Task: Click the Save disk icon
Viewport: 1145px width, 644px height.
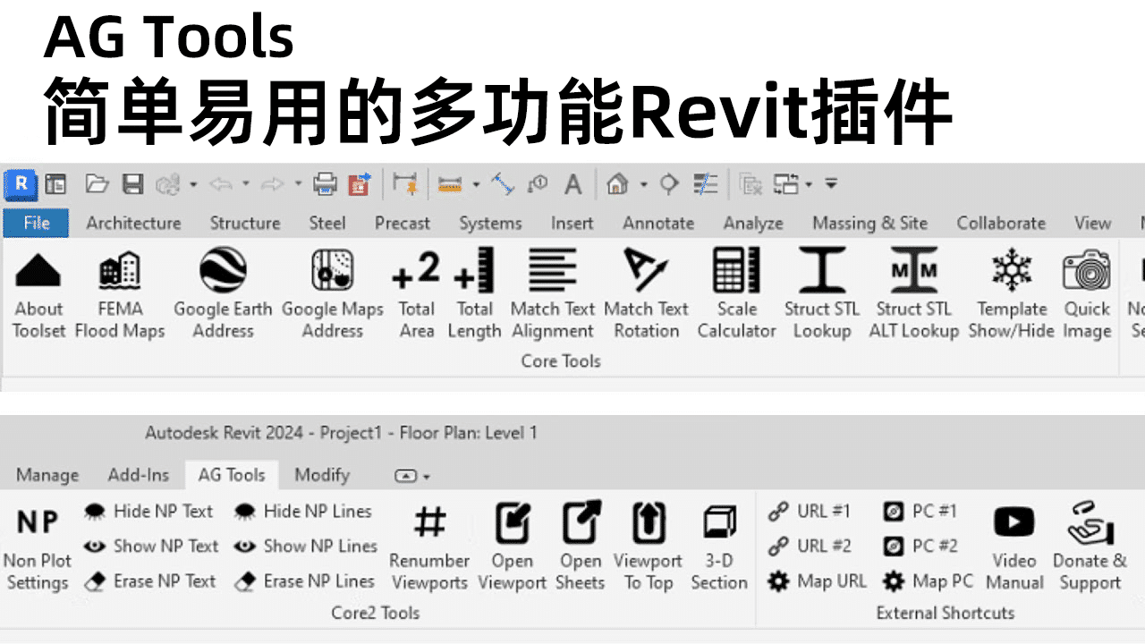Action: pyautogui.click(x=132, y=184)
